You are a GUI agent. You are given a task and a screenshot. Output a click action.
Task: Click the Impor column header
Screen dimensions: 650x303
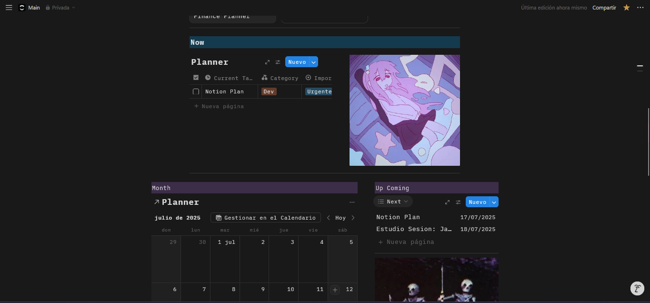(318, 78)
